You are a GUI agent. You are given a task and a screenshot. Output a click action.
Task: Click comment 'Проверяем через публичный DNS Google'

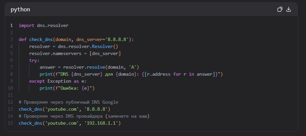coord(71,102)
